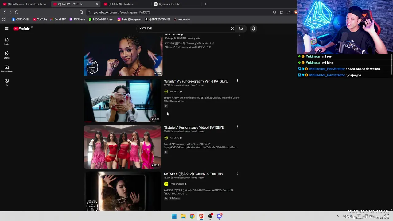Open the TW Events bookmark
393x221 pixels.
point(77,19)
